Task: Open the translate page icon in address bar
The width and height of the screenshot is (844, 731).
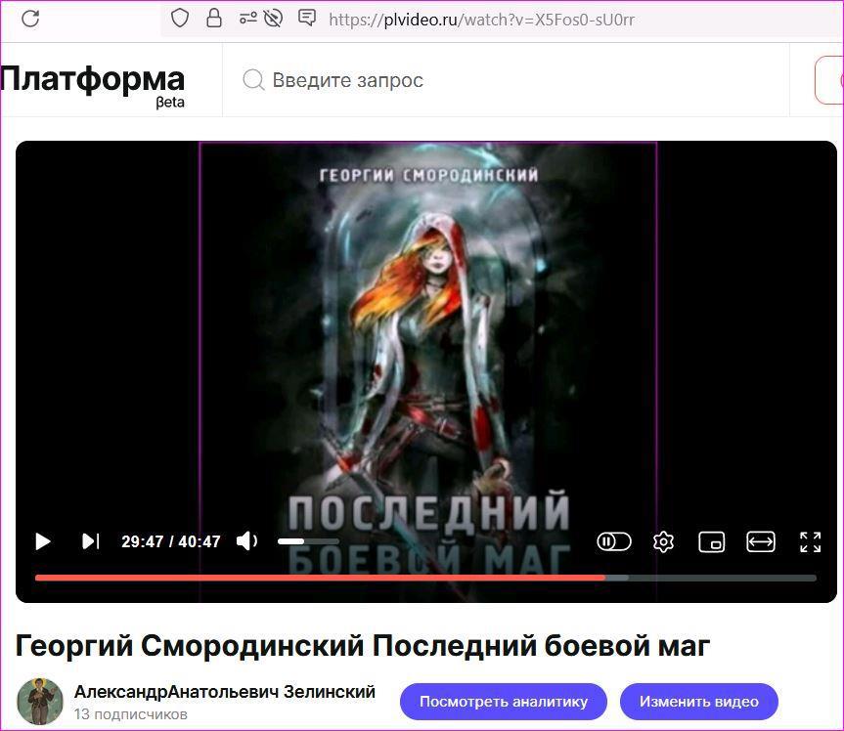Action: pos(307,19)
